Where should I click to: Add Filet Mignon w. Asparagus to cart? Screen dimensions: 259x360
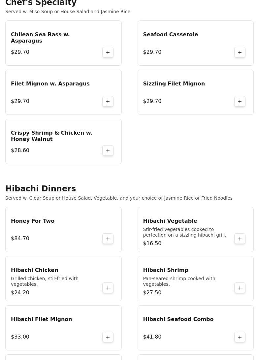[x=108, y=102]
